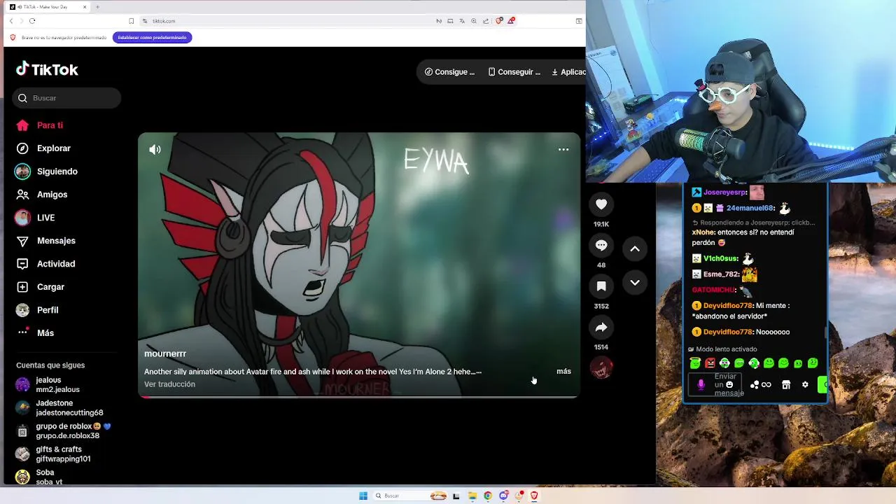This screenshot has height=504, width=896.
Task: Focus the TikTok Buscar search field
Action: click(66, 98)
